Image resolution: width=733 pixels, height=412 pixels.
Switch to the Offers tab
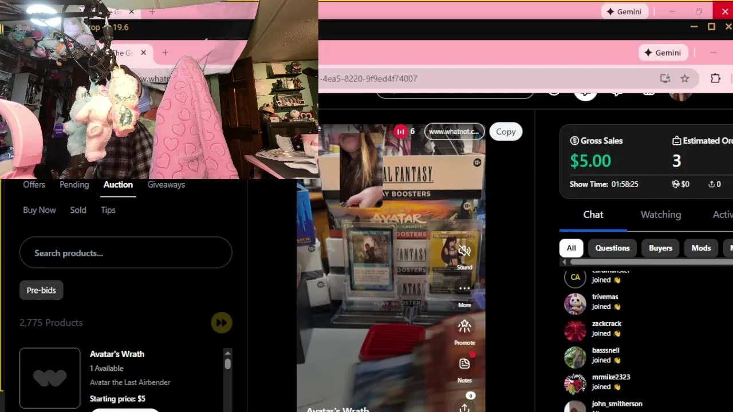(x=34, y=185)
